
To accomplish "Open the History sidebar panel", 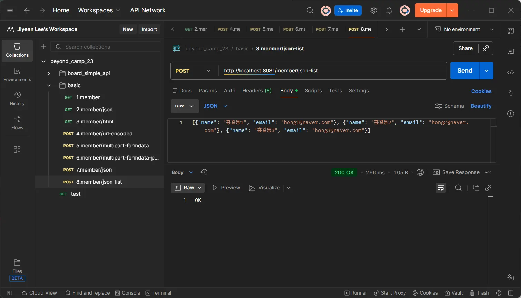I will pos(17,99).
